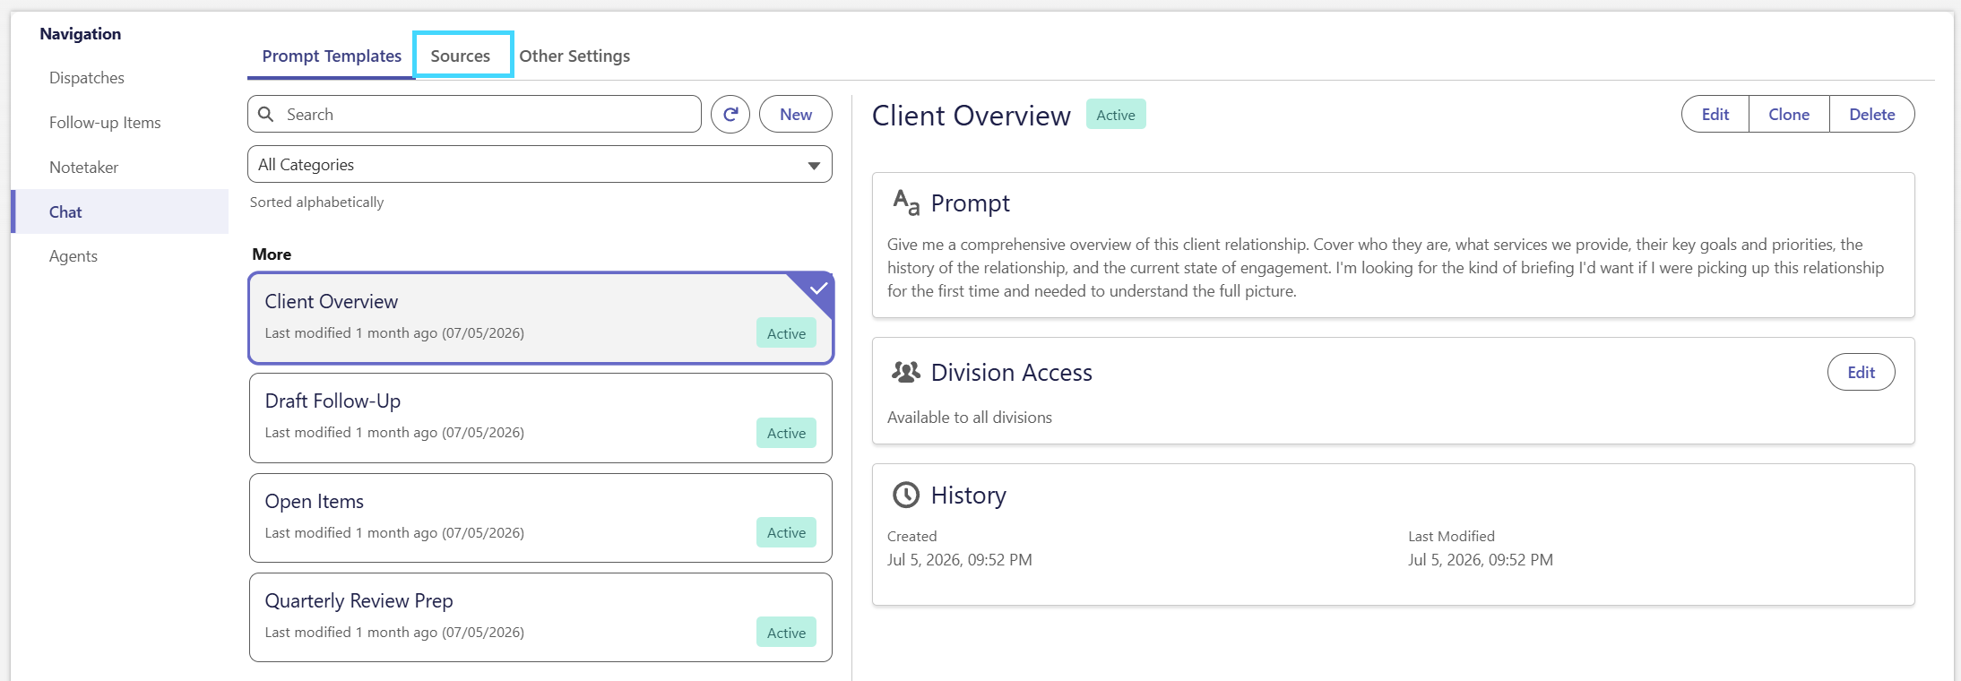
Task: Click the 'Last Modified' label in History
Action: (x=1451, y=536)
